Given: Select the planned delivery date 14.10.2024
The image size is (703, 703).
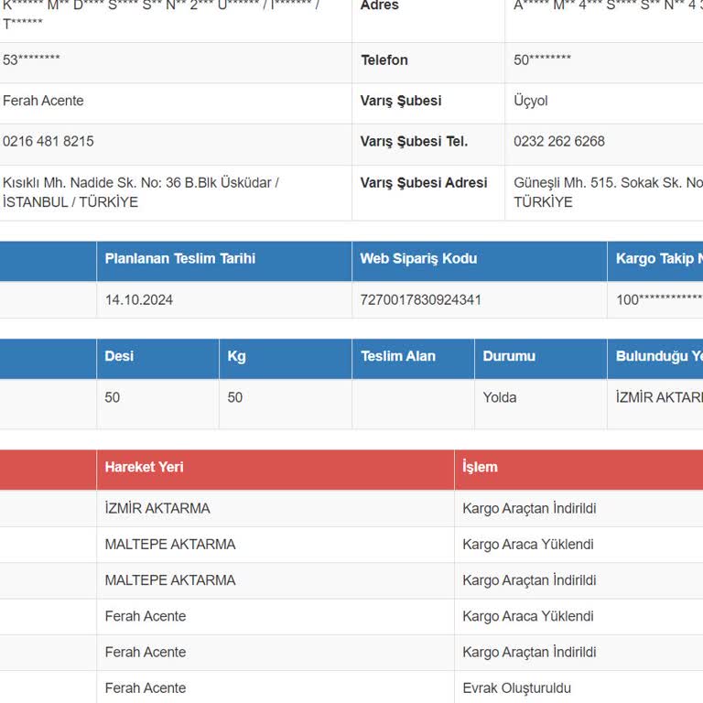Looking at the screenshot, I should [139, 299].
